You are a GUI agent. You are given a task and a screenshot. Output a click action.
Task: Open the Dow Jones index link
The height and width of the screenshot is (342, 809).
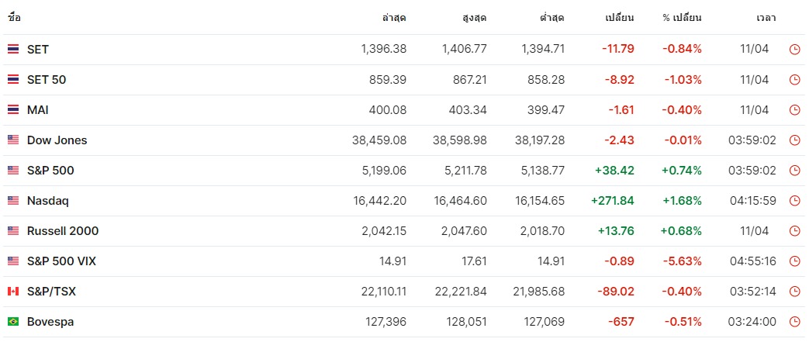pyautogui.click(x=57, y=140)
